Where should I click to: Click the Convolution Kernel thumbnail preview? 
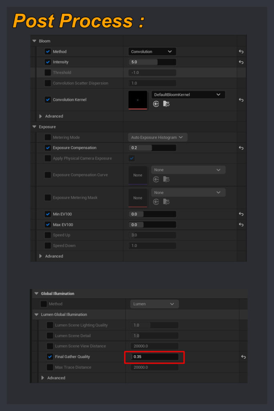pos(138,100)
